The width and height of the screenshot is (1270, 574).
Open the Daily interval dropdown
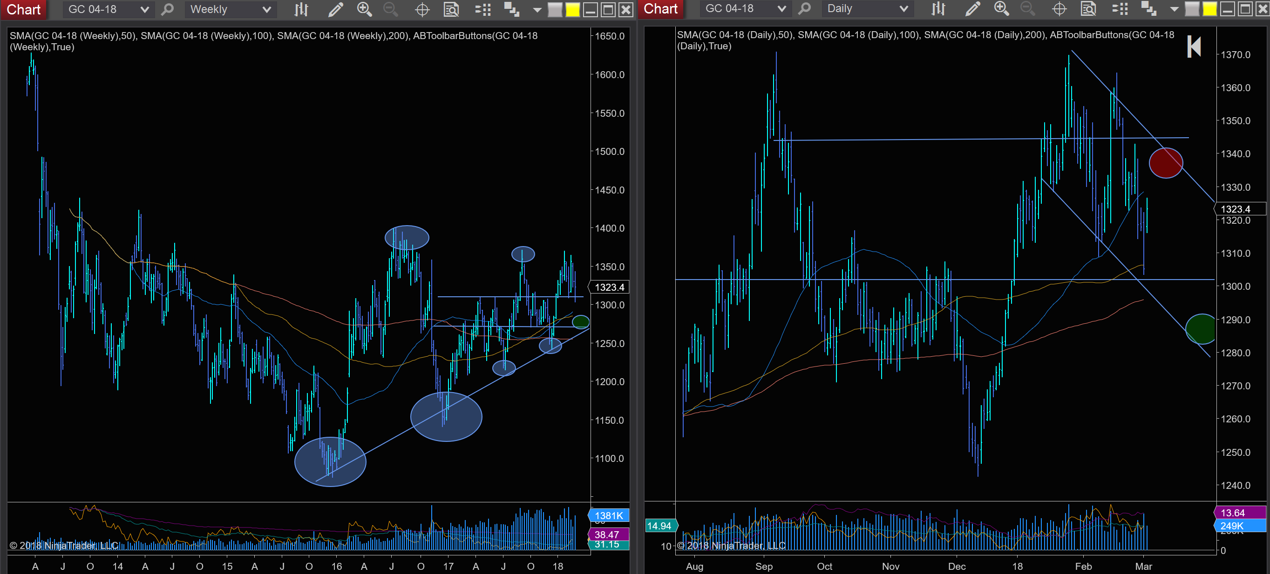click(x=867, y=8)
